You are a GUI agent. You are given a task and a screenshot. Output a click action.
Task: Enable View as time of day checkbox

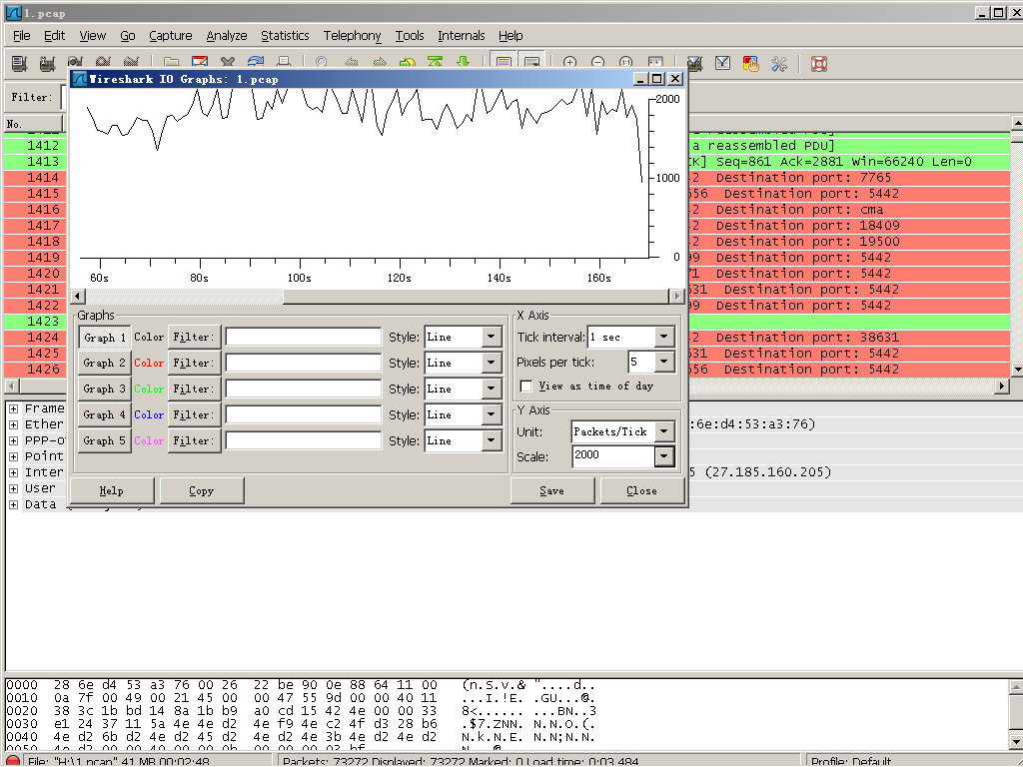point(525,386)
